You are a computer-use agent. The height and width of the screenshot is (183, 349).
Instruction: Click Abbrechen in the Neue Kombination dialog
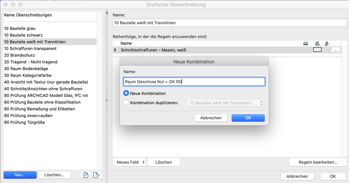(211, 118)
